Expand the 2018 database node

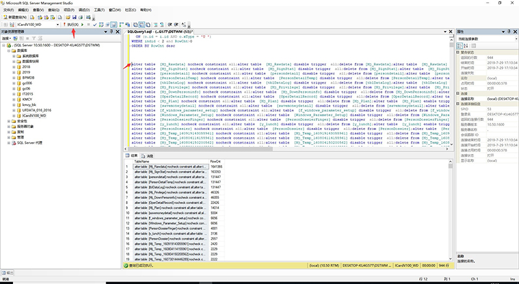pos(14,67)
